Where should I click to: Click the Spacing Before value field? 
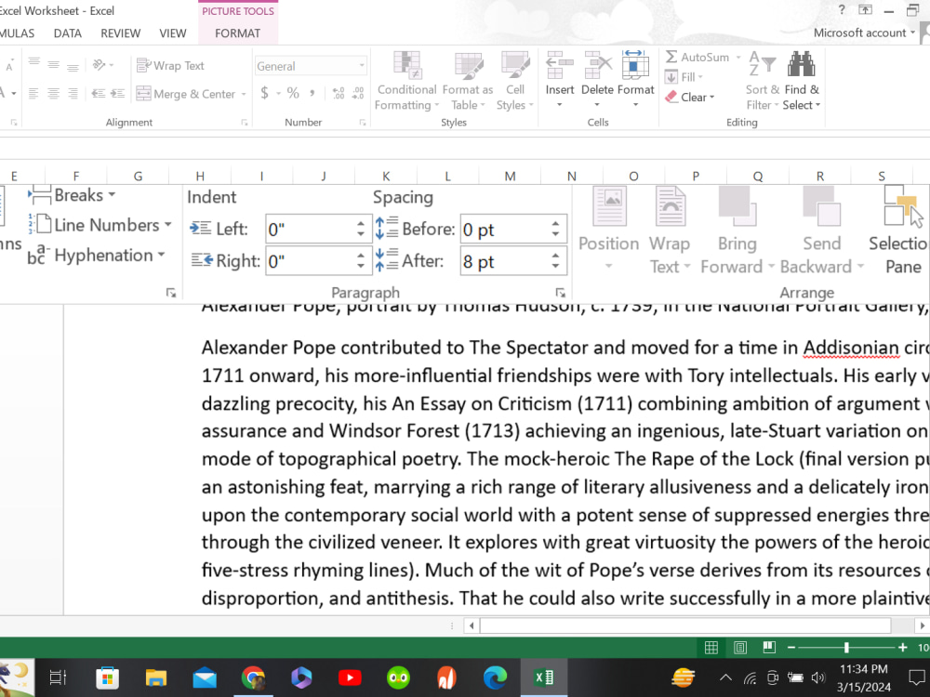coord(505,230)
